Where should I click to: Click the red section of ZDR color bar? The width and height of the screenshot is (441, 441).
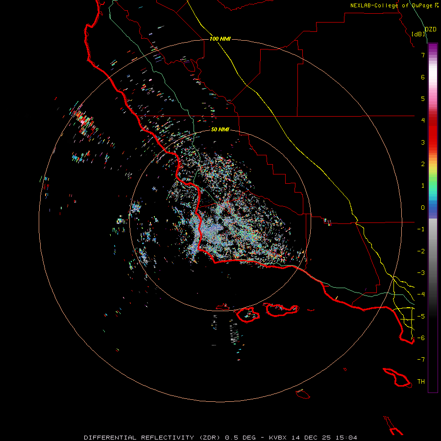pyautogui.click(x=433, y=135)
